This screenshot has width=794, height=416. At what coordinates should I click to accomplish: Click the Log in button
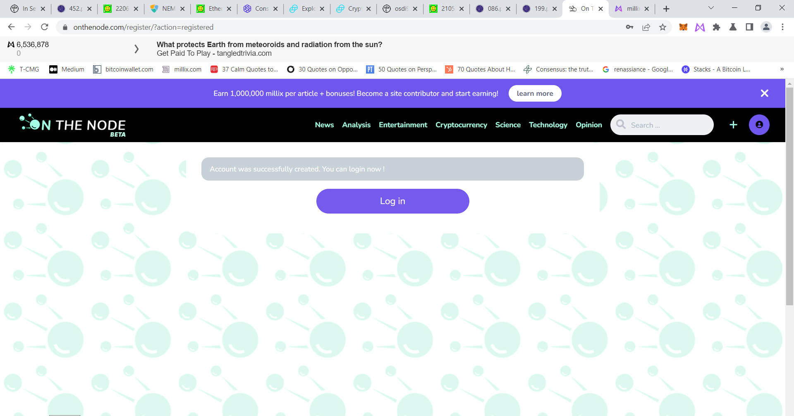(392, 201)
